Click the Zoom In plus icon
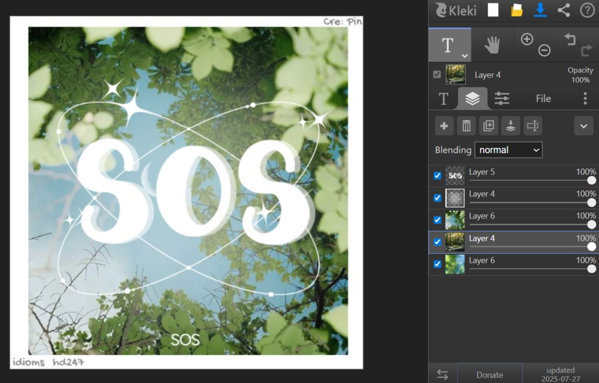Screen dimensions: 599x383 click(x=527, y=39)
